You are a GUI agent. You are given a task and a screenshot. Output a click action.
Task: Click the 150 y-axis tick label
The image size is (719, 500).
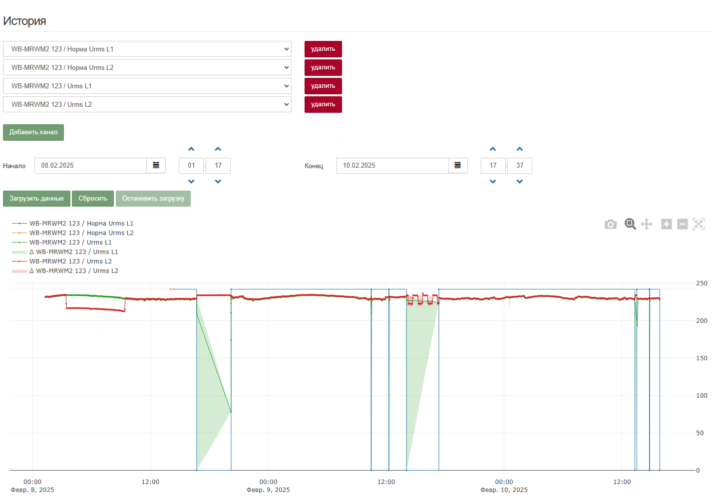(702, 358)
